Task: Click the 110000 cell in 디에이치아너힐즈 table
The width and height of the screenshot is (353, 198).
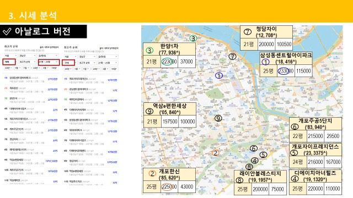Action: (x=333, y=189)
